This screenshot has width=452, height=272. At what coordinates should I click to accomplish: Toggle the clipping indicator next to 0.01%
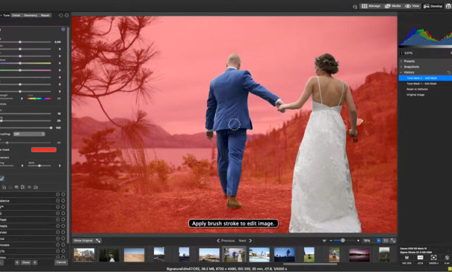(402, 53)
